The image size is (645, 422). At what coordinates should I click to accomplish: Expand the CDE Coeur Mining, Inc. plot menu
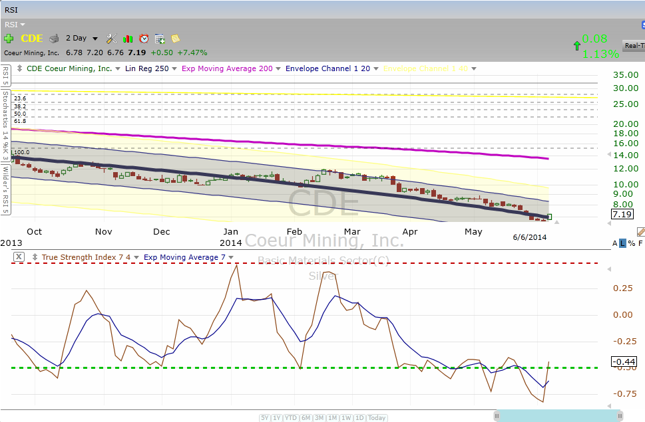point(118,69)
